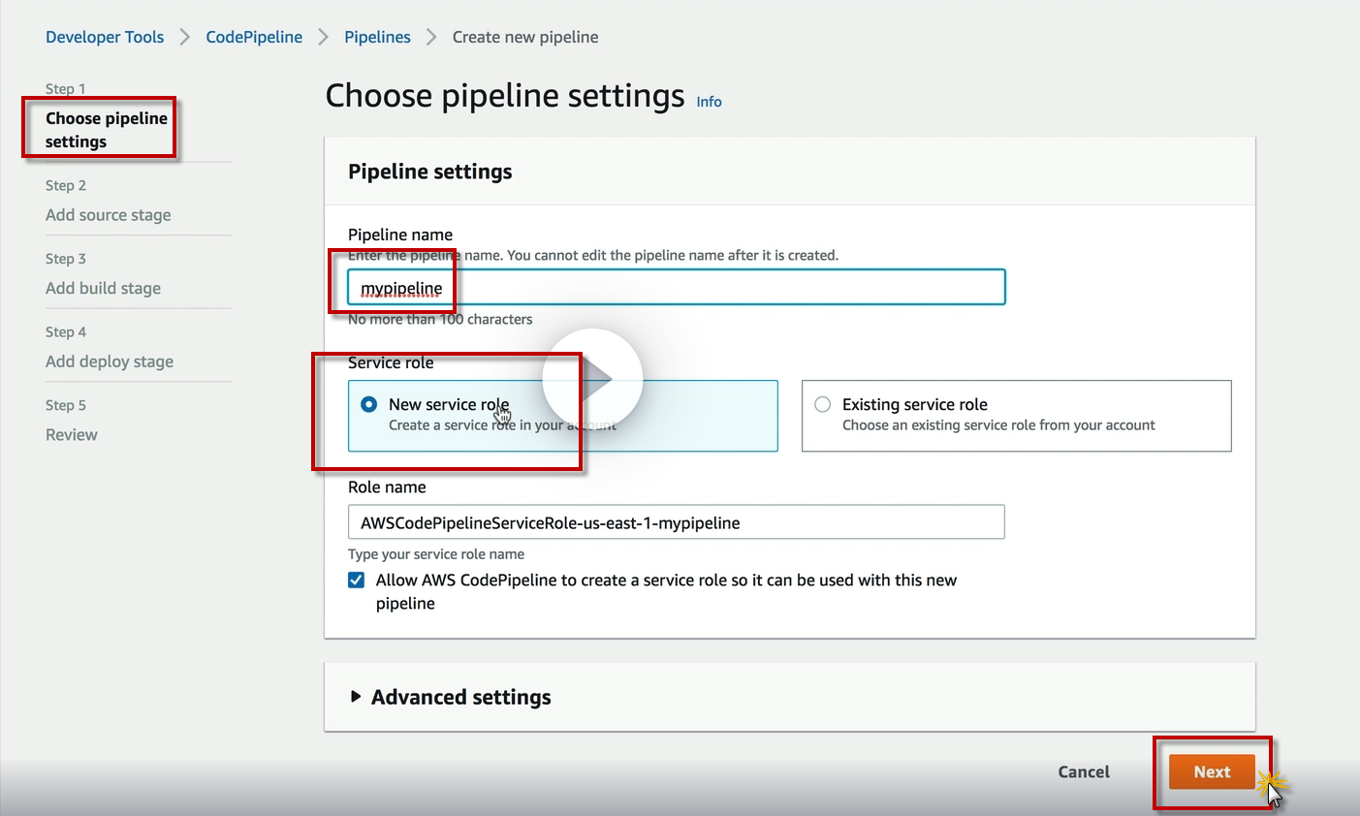Viewport: 1360px width, 816px height.
Task: Select the New service role option
Action: pyautogui.click(x=369, y=404)
